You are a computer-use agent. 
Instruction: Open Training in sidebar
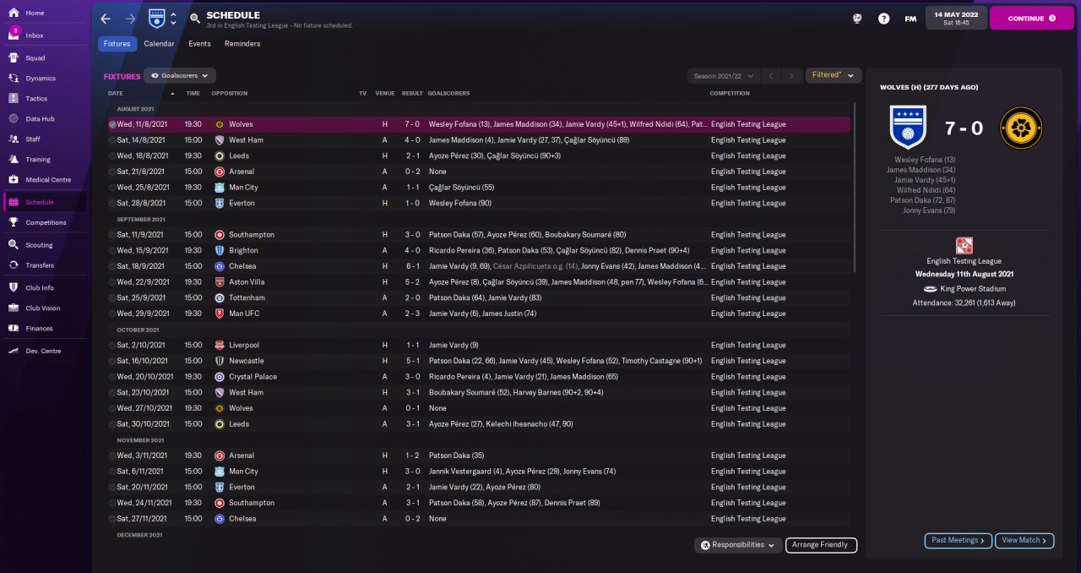click(x=37, y=160)
